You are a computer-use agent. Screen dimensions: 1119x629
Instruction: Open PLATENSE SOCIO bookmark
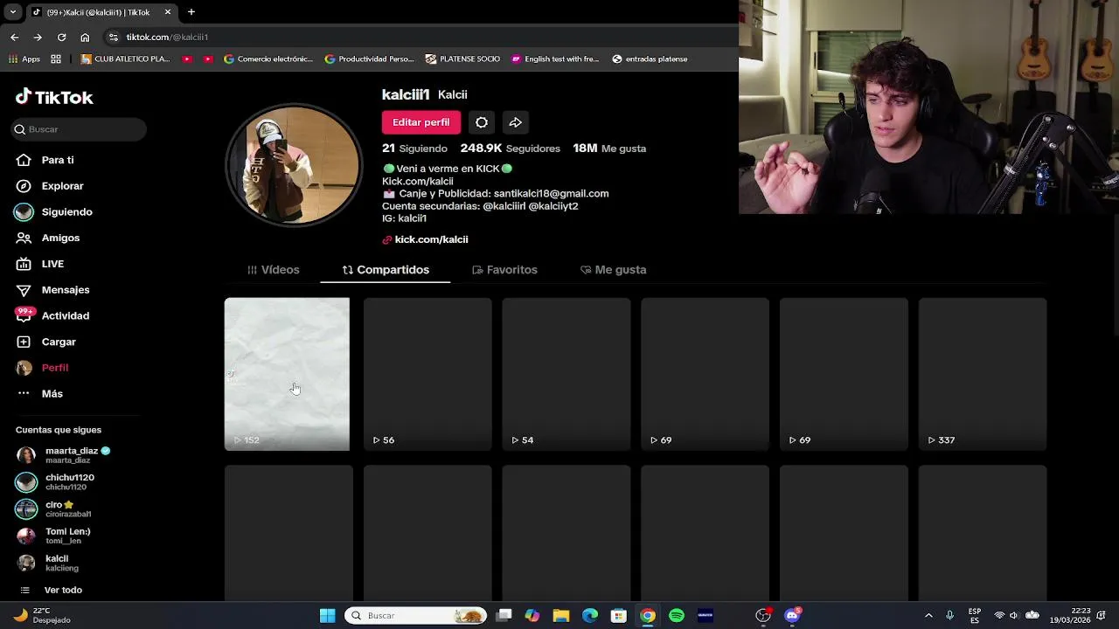coord(463,59)
